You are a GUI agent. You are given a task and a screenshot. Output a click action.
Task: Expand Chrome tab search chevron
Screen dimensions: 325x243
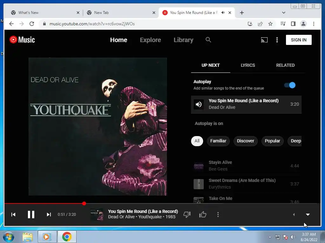[283, 13]
